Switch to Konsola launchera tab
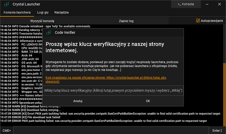Viewport: 226px width, 134px height. (17, 12)
